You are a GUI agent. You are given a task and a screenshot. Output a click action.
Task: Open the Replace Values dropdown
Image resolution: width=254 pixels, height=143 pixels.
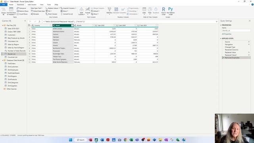[52, 8]
